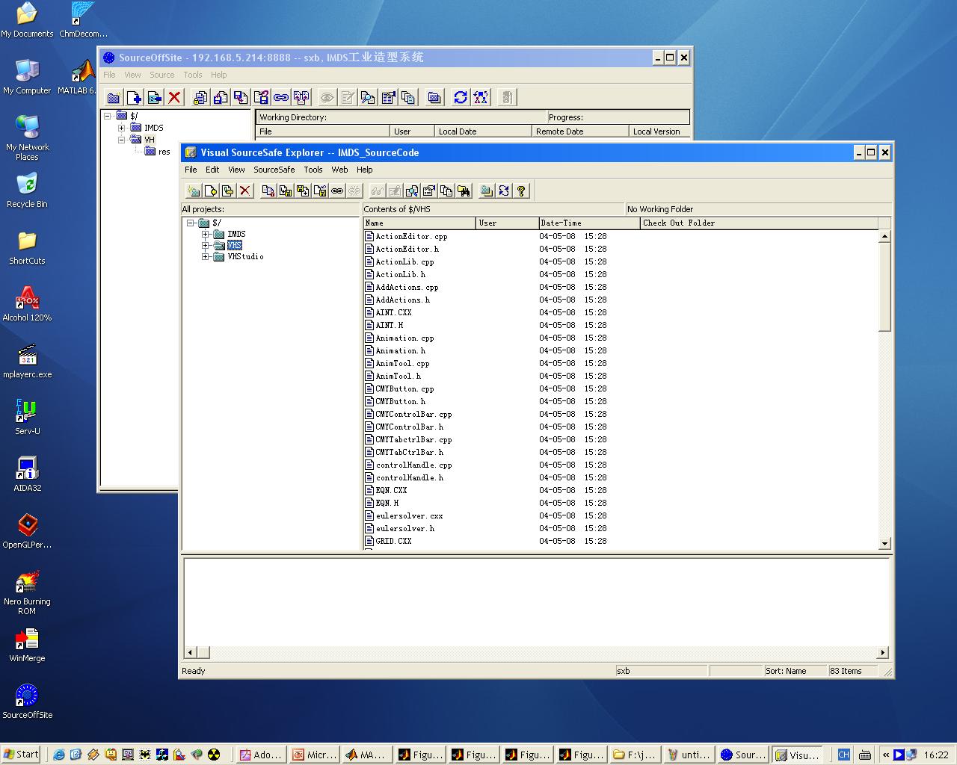Click Add Files icon in Visual SourceSafe toolbar
Viewport: 957px width, 765px height.
[x=211, y=191]
